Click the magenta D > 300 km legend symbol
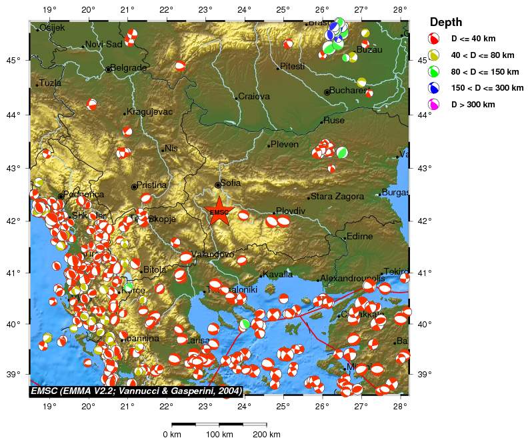This screenshot has width=530, height=444. 434,105
